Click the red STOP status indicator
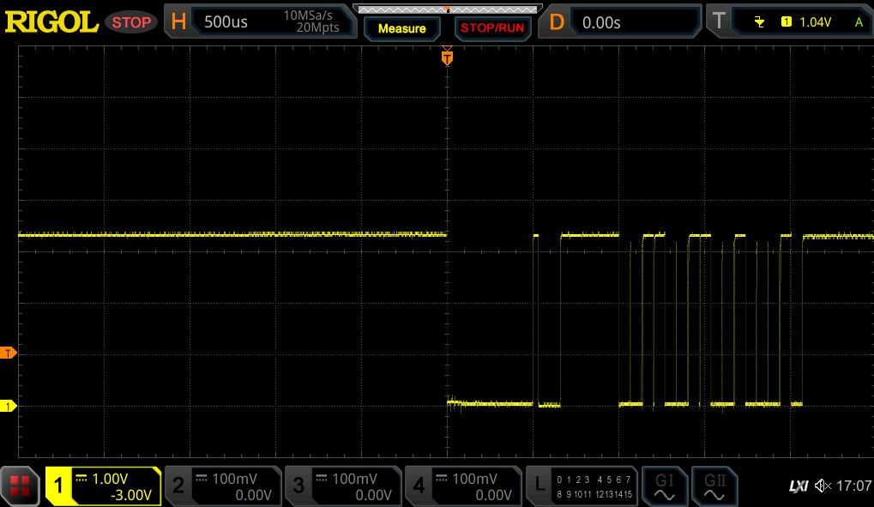Image resolution: width=874 pixels, height=507 pixels. pos(131,22)
